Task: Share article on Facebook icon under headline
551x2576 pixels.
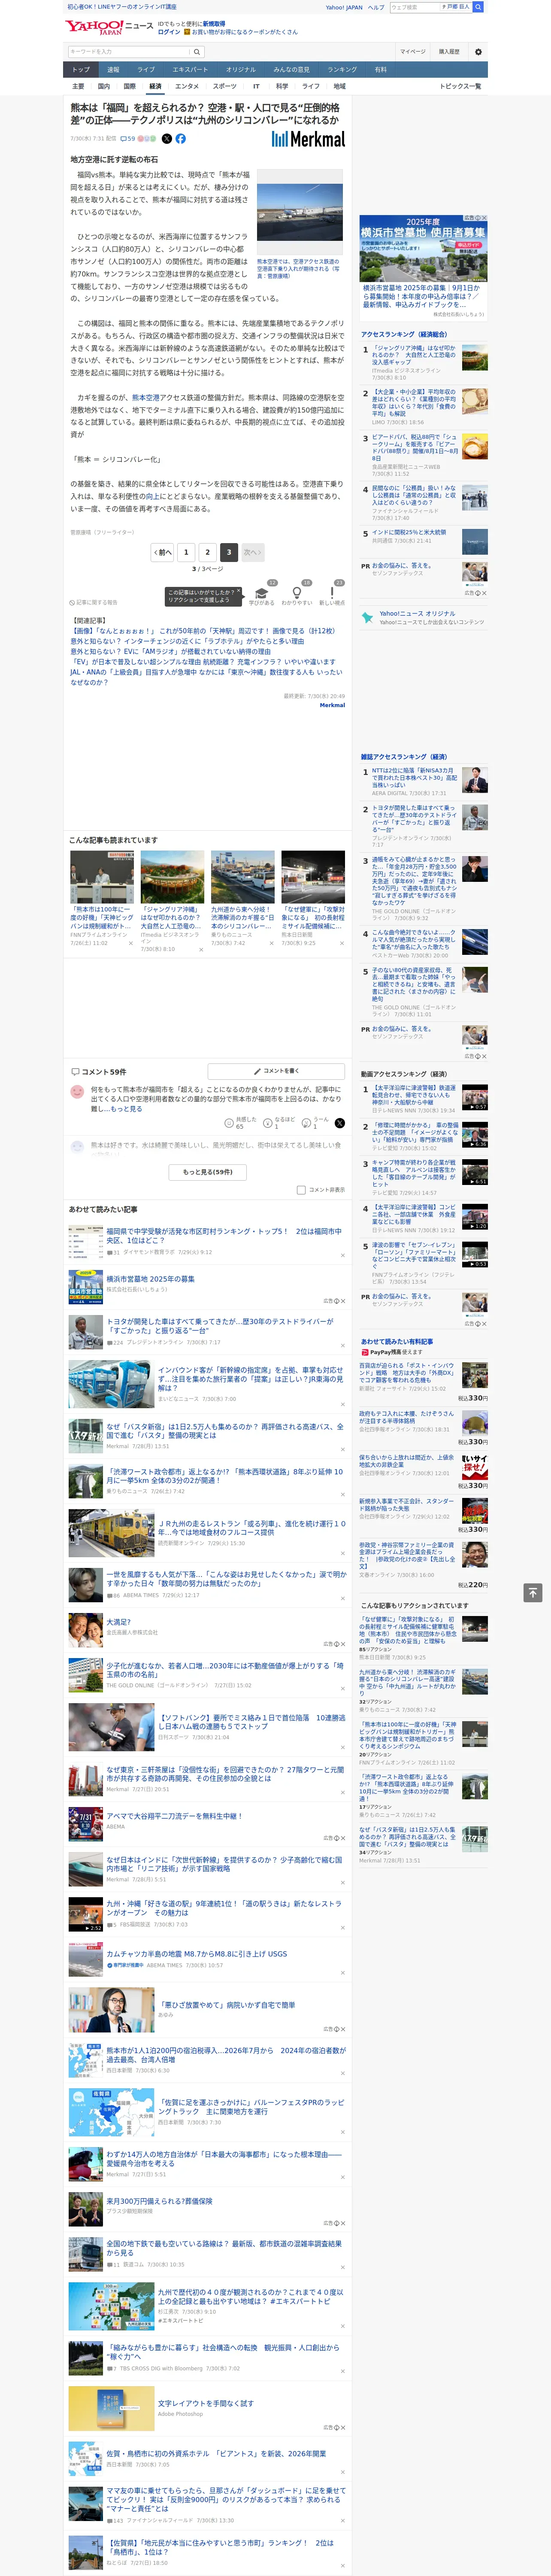Action: [x=181, y=139]
